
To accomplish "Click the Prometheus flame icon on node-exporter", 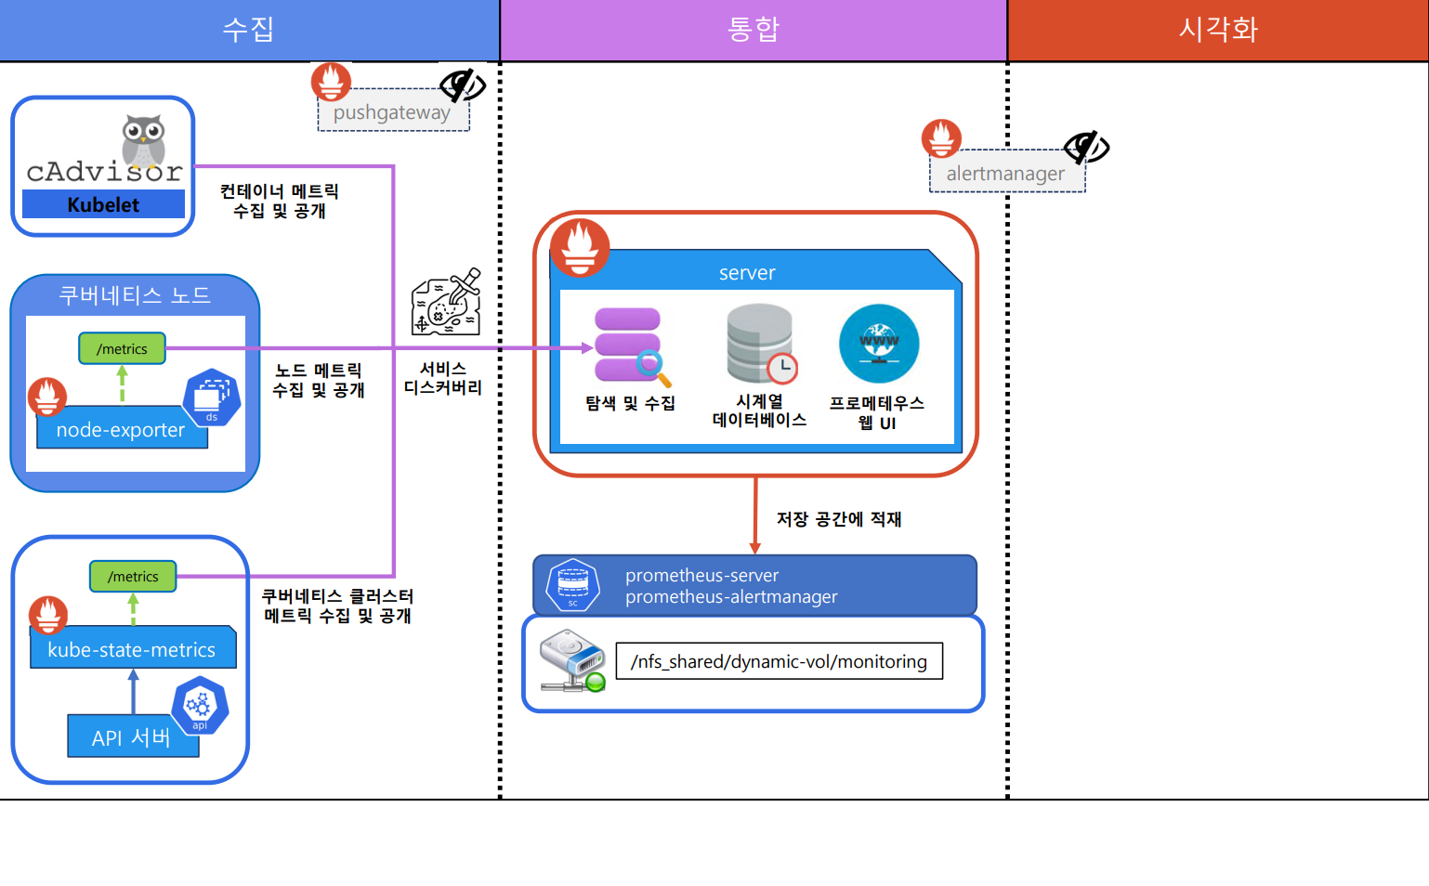I will [x=47, y=397].
